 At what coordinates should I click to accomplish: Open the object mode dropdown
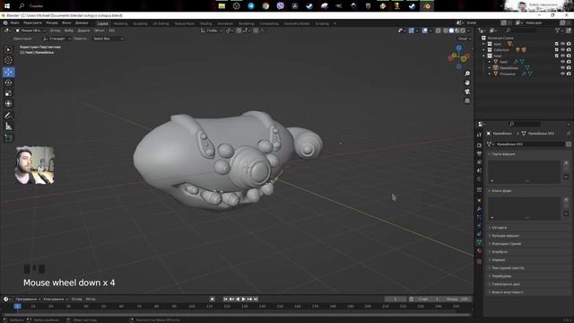pos(30,31)
